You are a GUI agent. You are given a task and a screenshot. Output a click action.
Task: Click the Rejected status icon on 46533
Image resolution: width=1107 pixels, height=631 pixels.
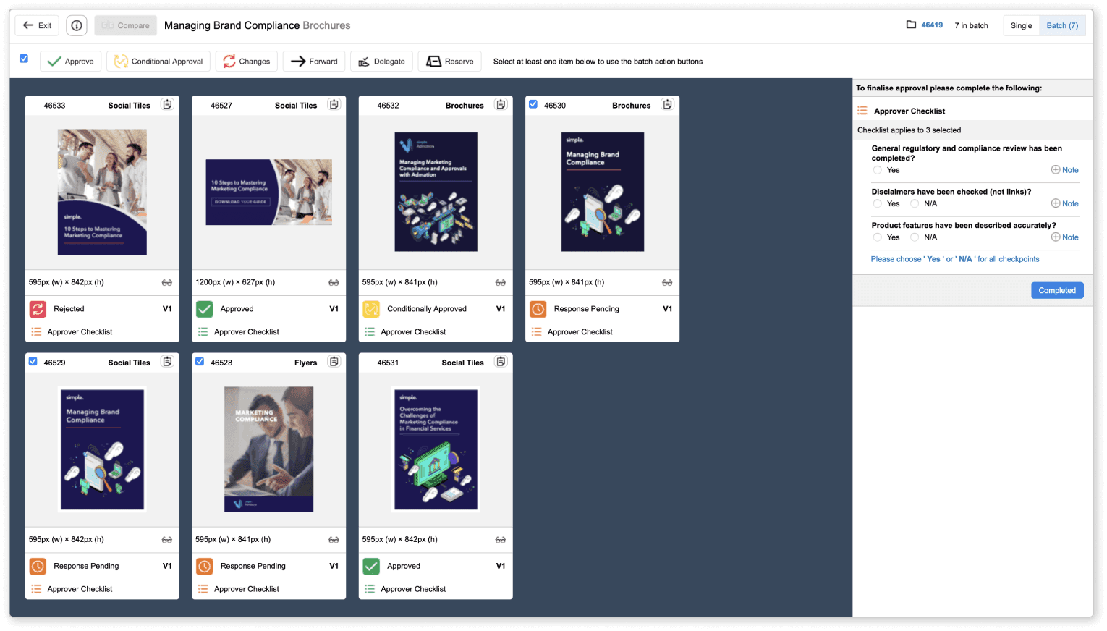pos(38,309)
